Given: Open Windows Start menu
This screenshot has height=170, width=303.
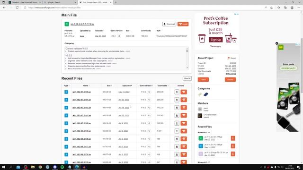Looking at the screenshot, I should coord(3,167).
